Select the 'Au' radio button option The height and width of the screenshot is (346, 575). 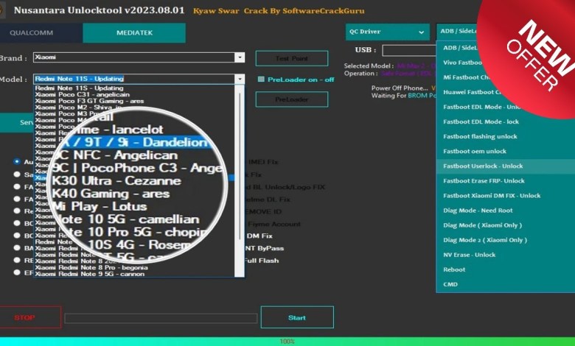pos(17,161)
